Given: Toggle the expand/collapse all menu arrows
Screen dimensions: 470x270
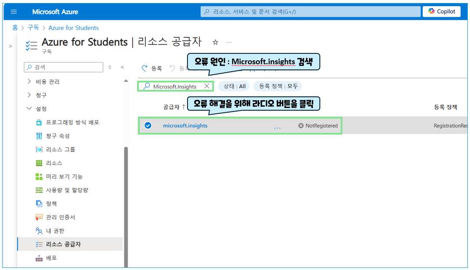Looking at the screenshot, I should tap(110, 67).
